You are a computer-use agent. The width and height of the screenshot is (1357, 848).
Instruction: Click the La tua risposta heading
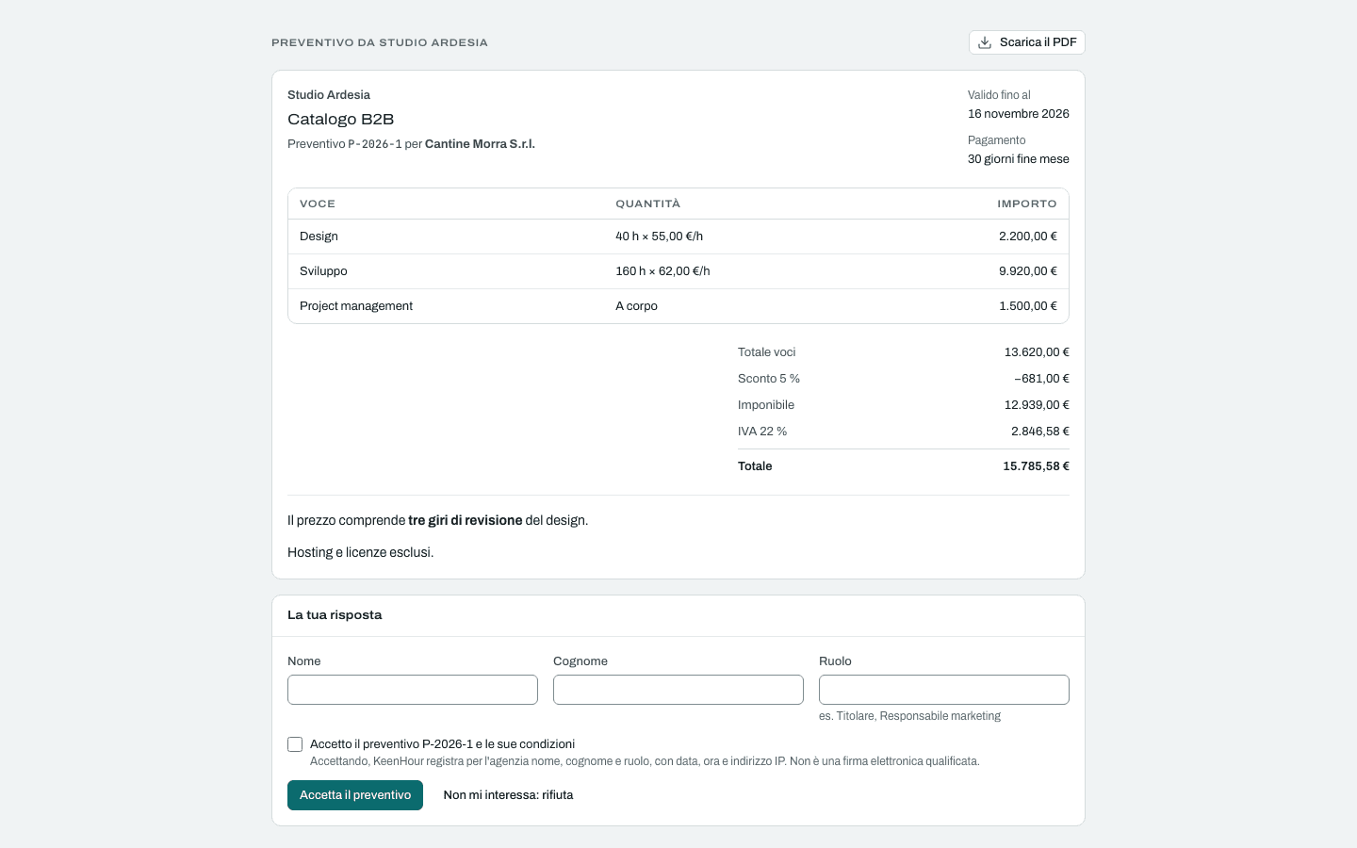coord(335,615)
